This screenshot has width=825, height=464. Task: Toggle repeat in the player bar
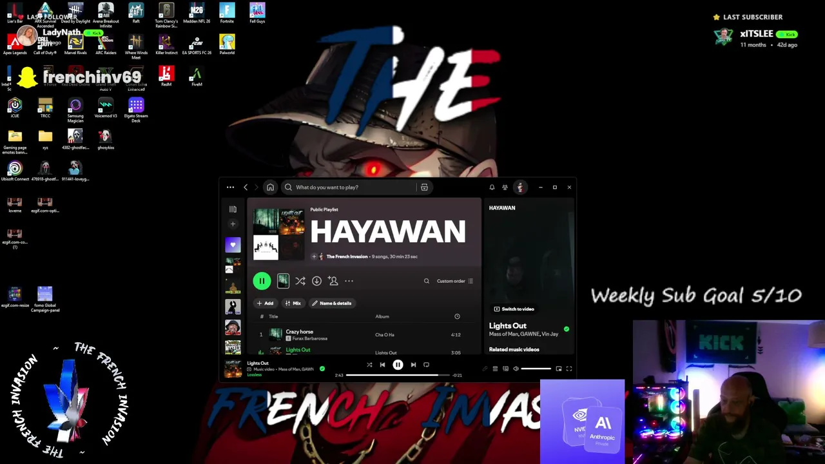click(426, 365)
